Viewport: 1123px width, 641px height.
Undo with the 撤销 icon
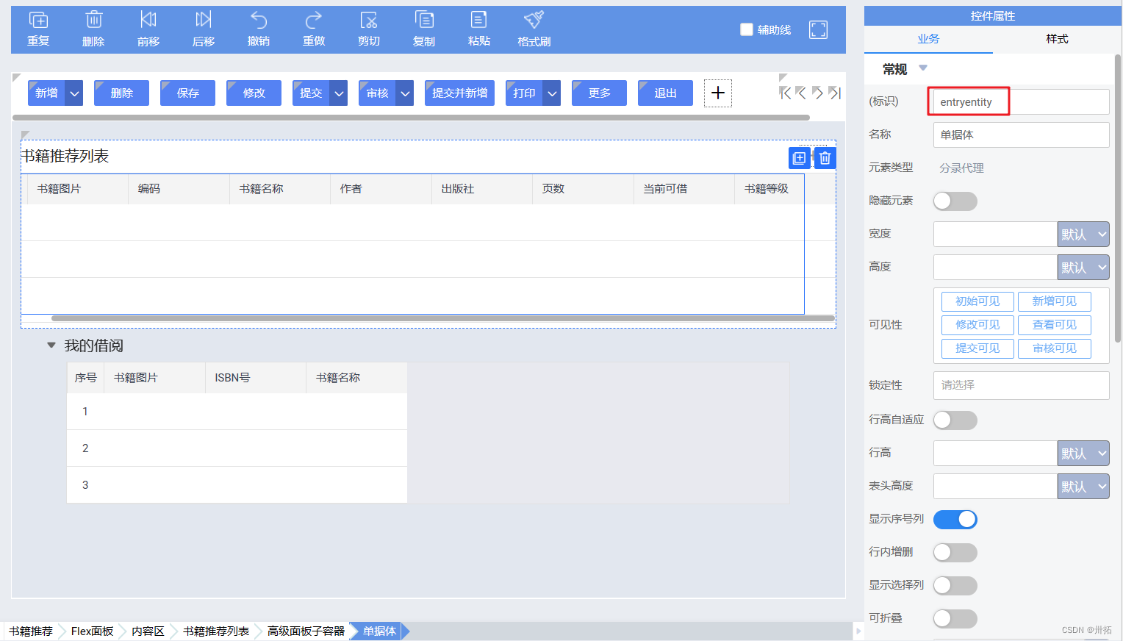[259, 20]
